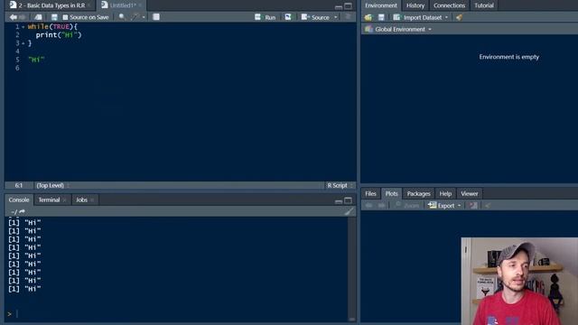This screenshot has height=325, width=578.
Task: Select the Jobs tab
Action: (81, 200)
